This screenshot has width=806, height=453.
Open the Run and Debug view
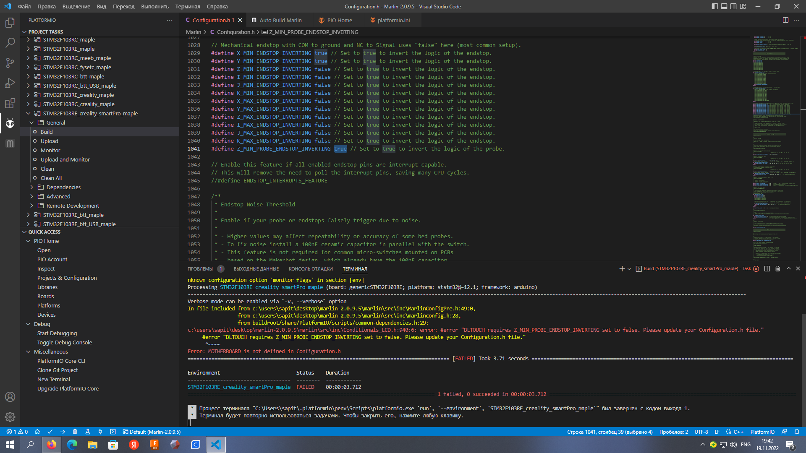(x=10, y=83)
